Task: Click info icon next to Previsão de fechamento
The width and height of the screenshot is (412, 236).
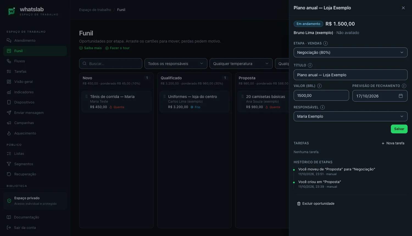Action: pyautogui.click(x=404, y=86)
